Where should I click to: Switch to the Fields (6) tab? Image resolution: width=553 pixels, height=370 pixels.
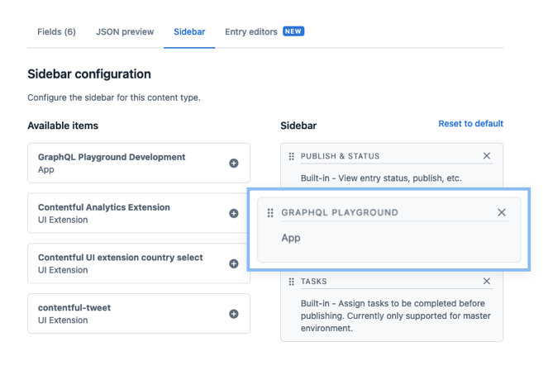coord(56,31)
